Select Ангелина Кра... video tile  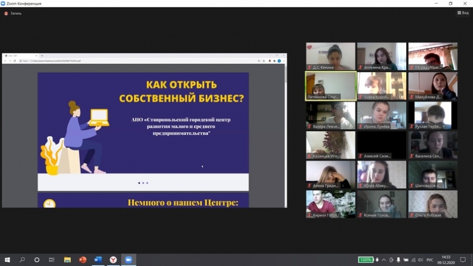[381, 56]
